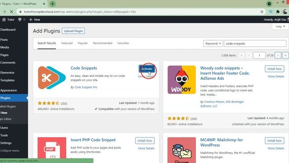Viewport: 289px width, 163px height.
Task: Open Woody code snippets title link
Action: (x=225, y=73)
